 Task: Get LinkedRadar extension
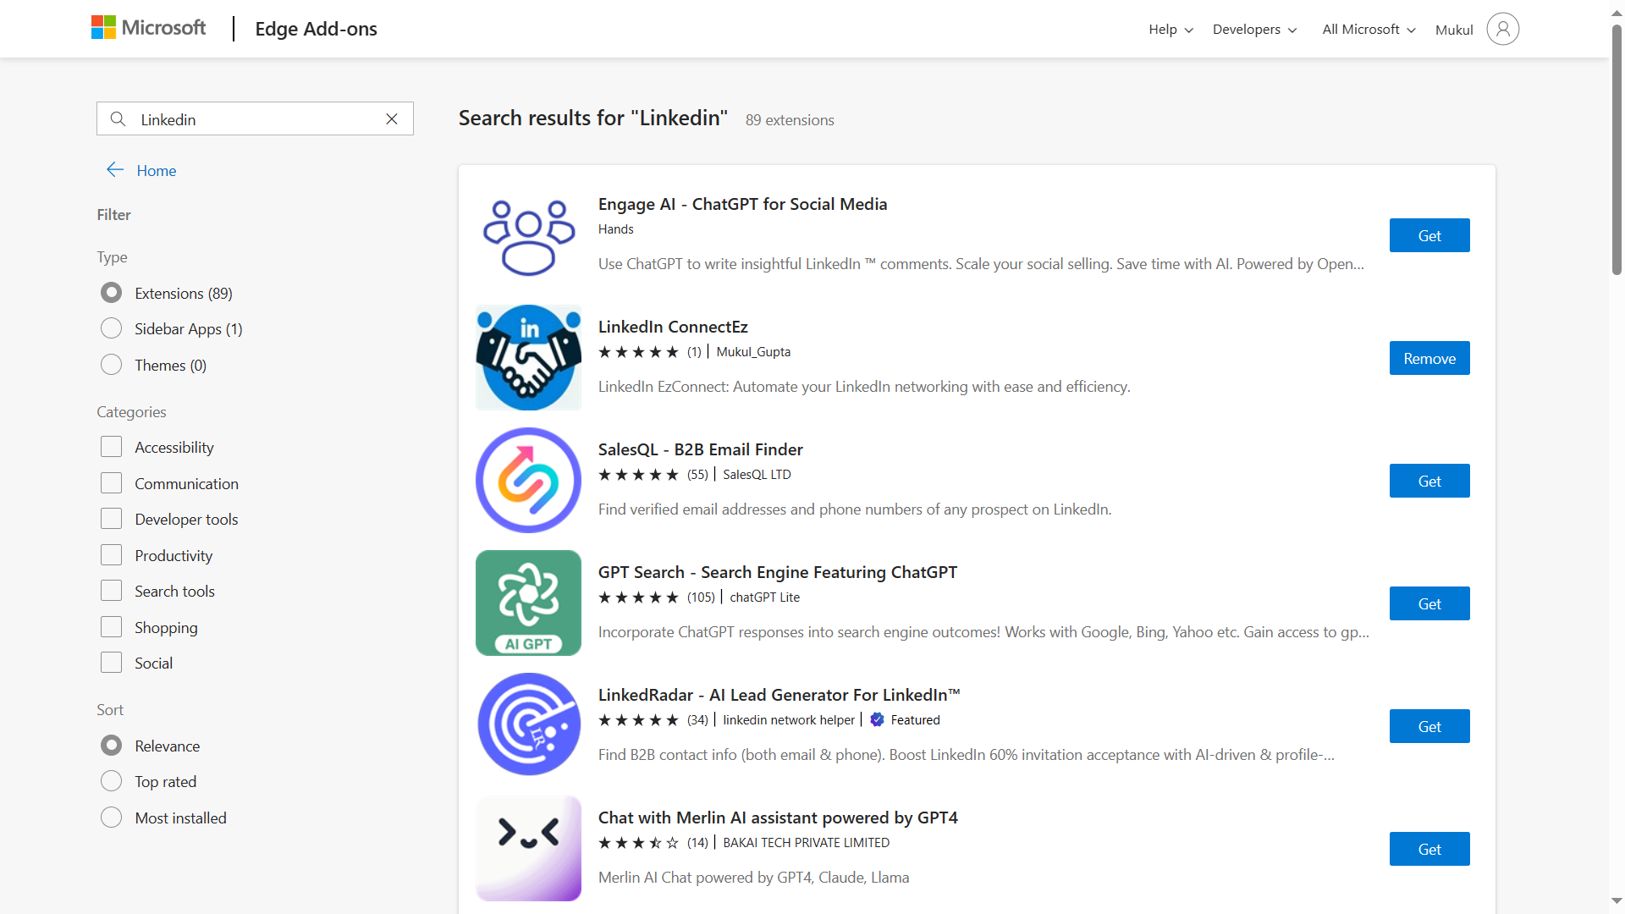1429,726
